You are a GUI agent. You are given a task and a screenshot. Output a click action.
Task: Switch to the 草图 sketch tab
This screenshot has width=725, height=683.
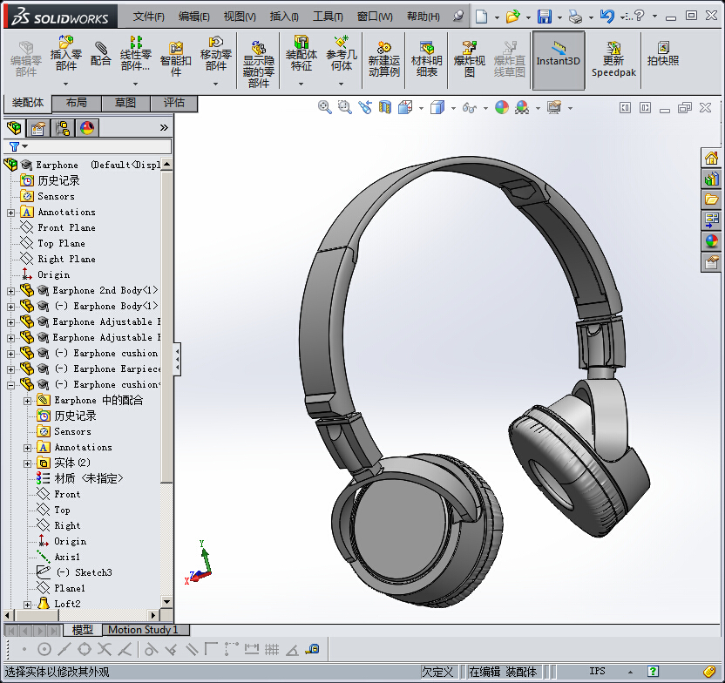click(125, 103)
